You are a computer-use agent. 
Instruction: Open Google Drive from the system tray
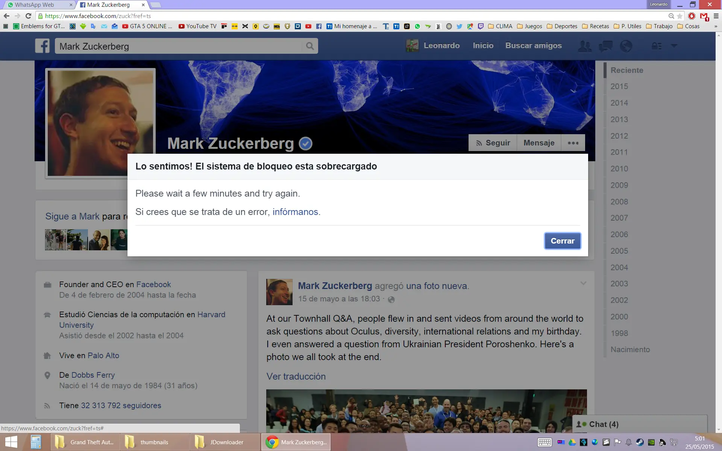pos(572,442)
